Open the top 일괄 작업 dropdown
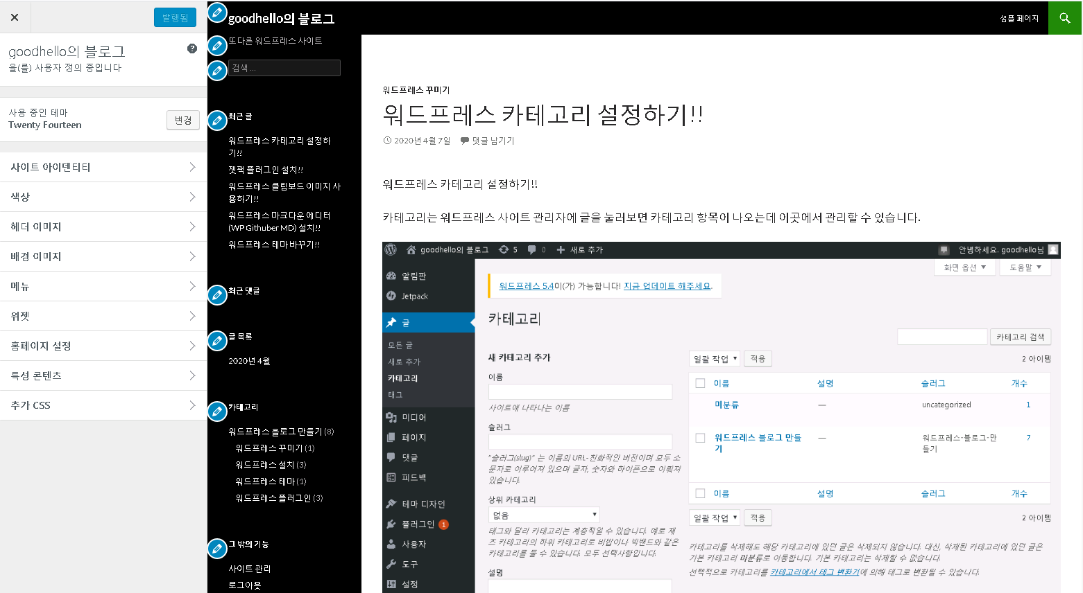Viewport: 1083px width, 593px height. click(x=715, y=359)
